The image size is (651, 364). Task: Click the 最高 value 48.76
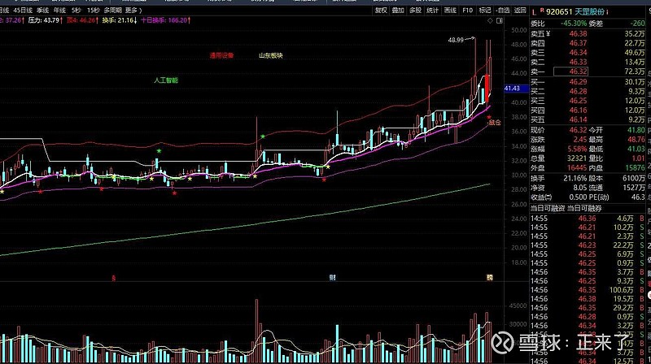click(636, 140)
